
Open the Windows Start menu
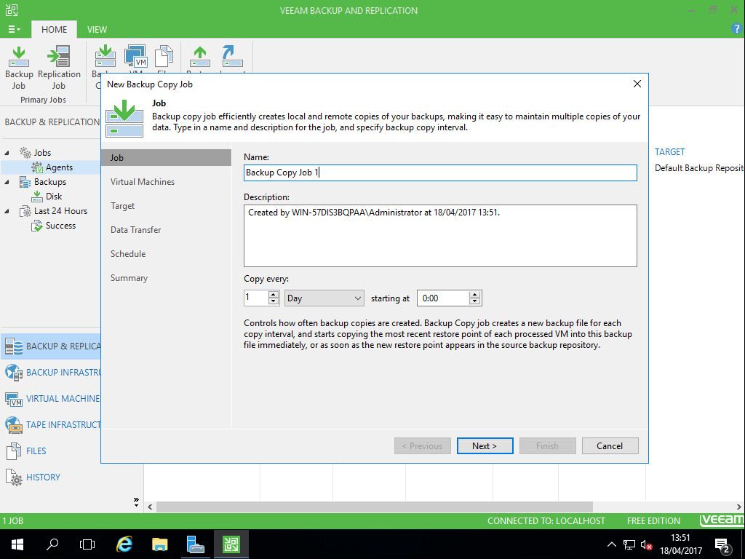pyautogui.click(x=17, y=544)
